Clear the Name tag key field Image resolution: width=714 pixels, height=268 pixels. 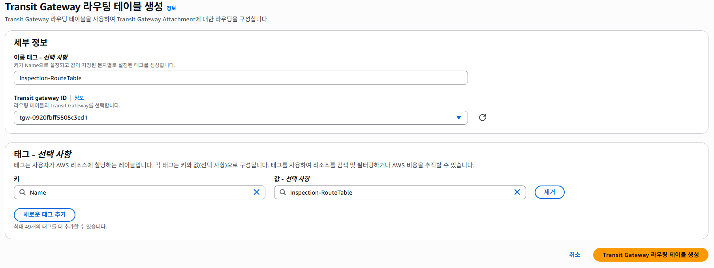[256, 192]
